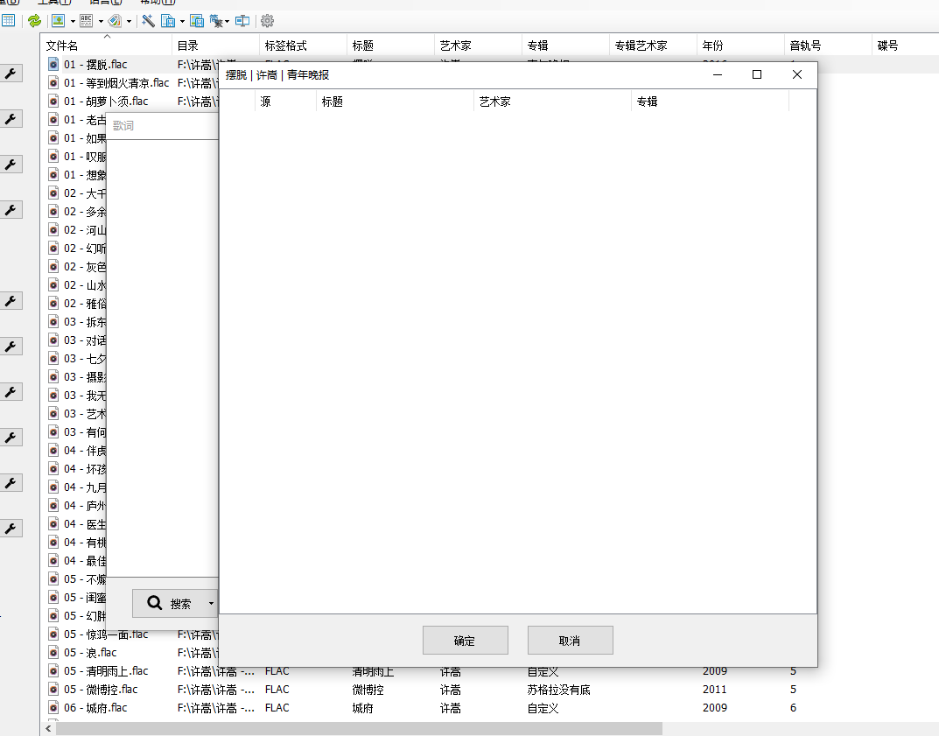Click the 艺术家 column in search dialog
Screen dimensions: 939x736
click(551, 102)
